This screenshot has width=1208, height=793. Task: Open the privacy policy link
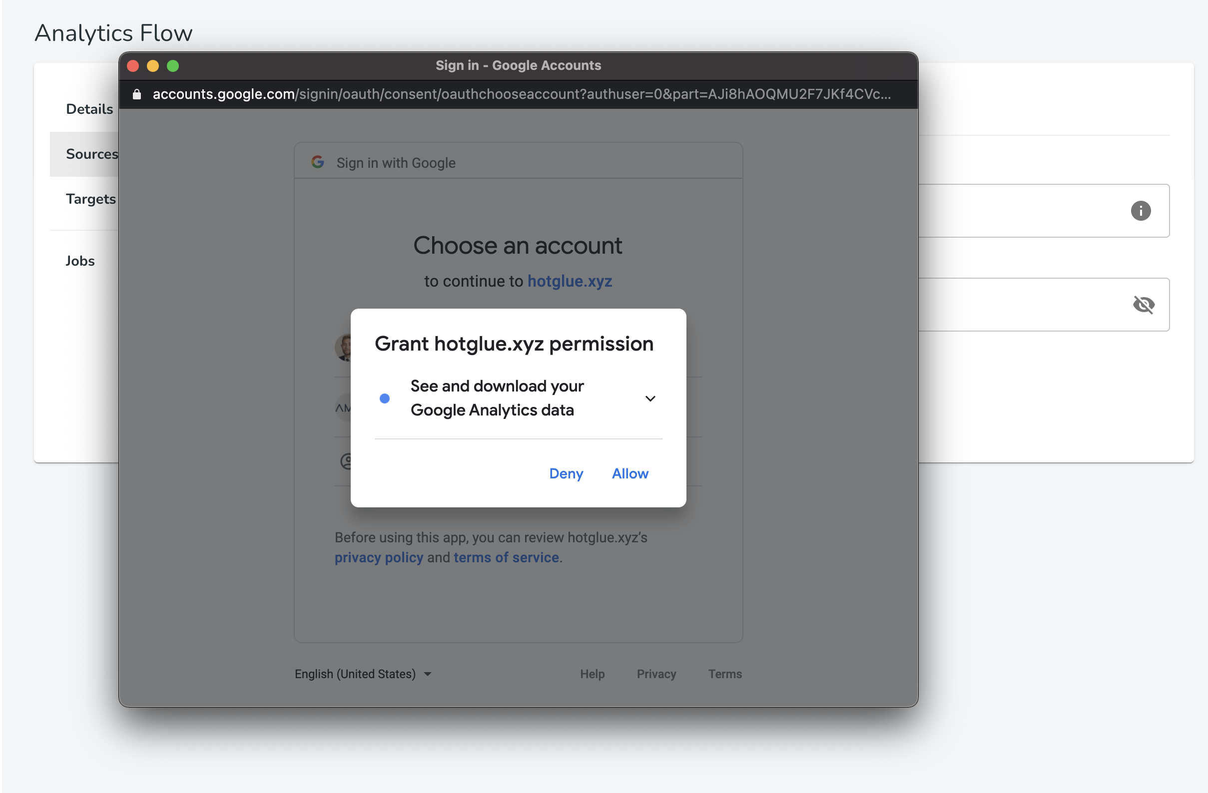(x=379, y=558)
